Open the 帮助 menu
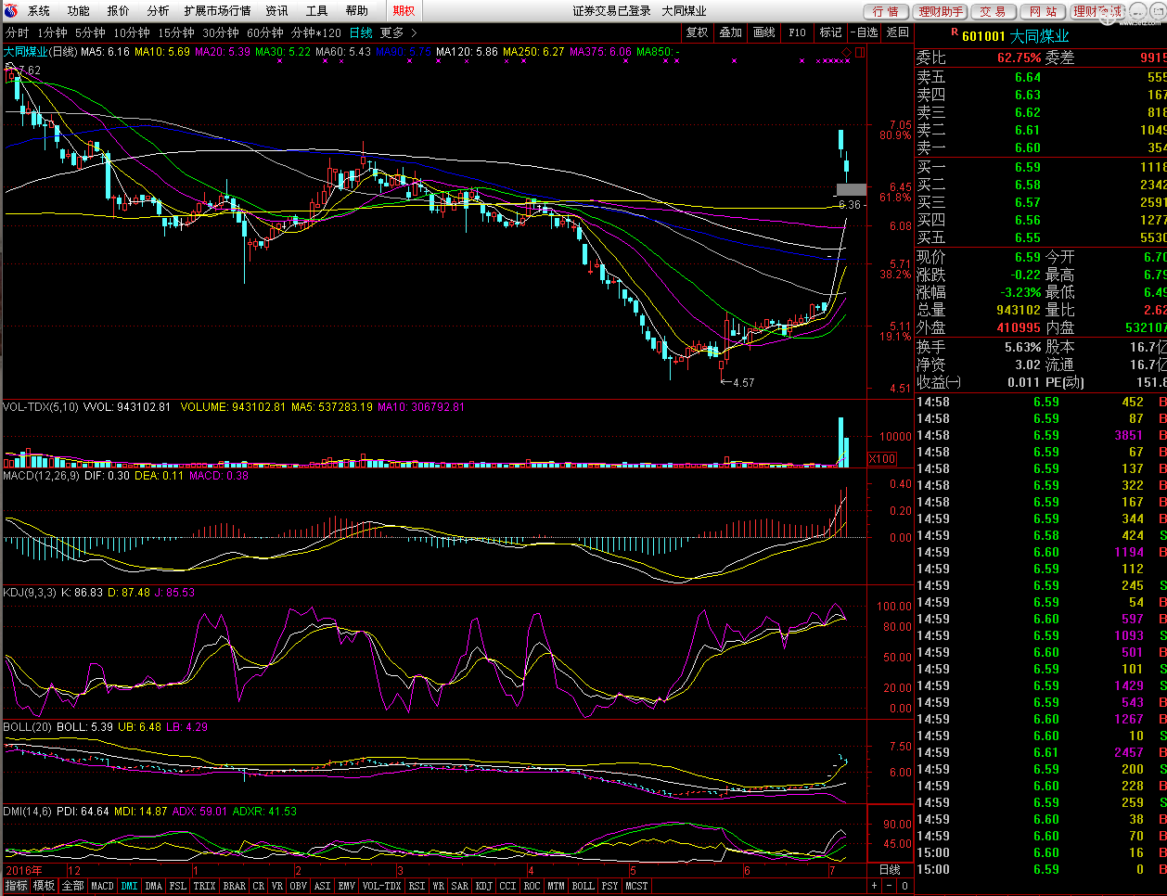1167x896 pixels. pos(356,11)
